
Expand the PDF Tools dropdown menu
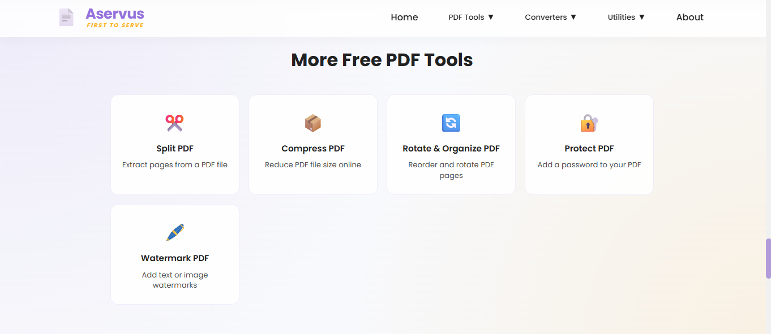pyautogui.click(x=471, y=17)
